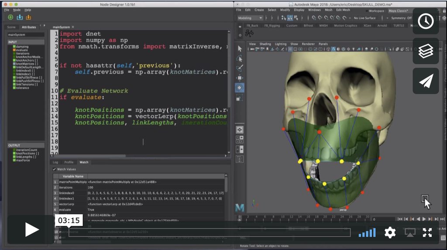This screenshot has height=250, width=447.
Task: Open the Symmetry: Off dropdown
Action: pos(402,18)
